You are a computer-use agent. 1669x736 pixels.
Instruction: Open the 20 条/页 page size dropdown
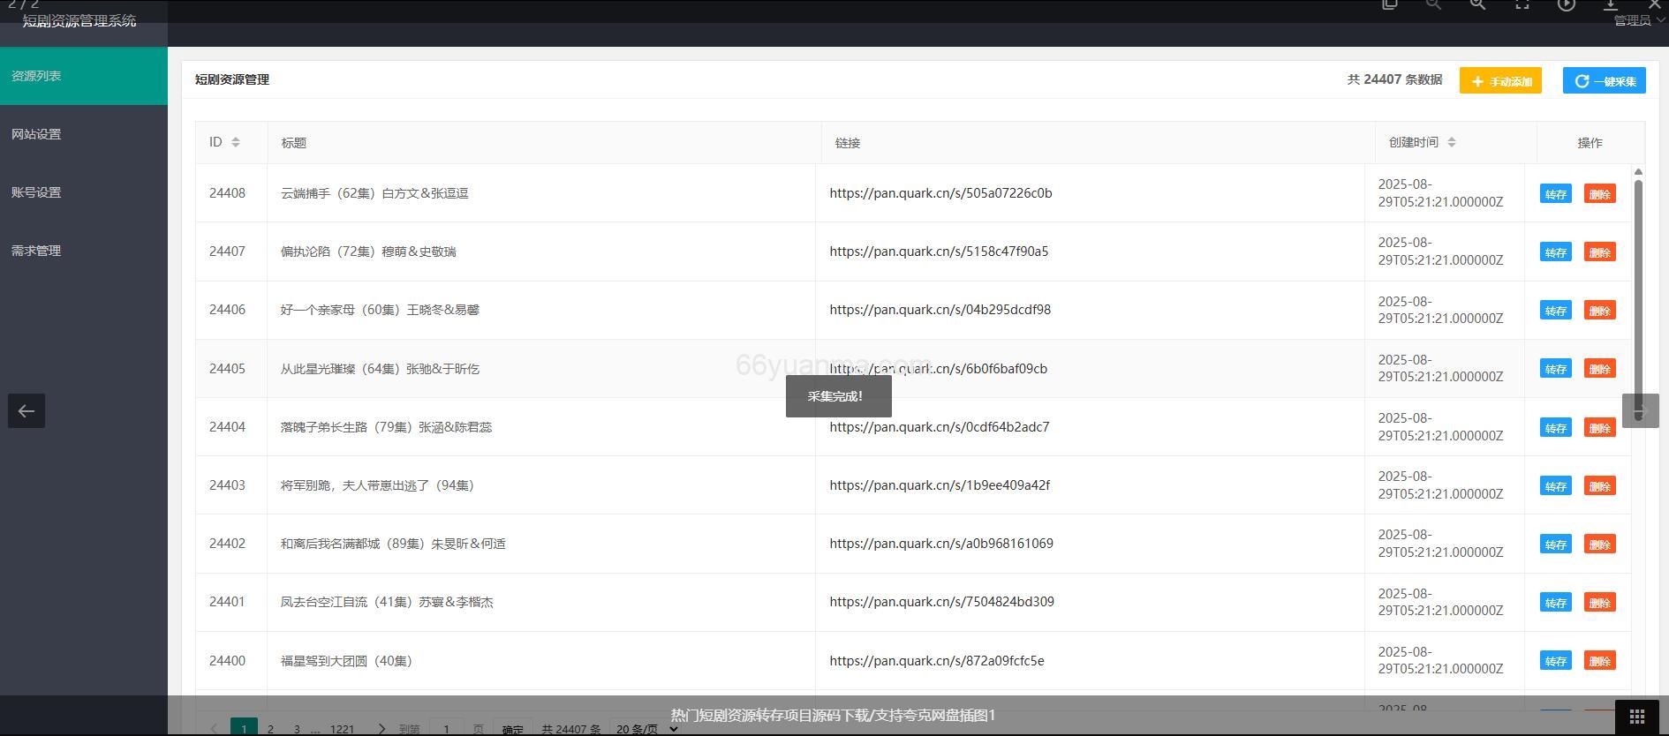click(646, 729)
